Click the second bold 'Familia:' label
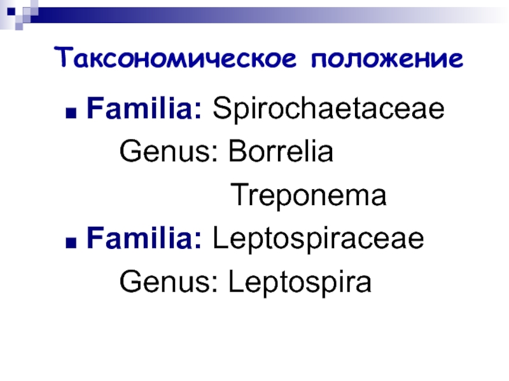The width and height of the screenshot is (509, 381). [x=144, y=237]
